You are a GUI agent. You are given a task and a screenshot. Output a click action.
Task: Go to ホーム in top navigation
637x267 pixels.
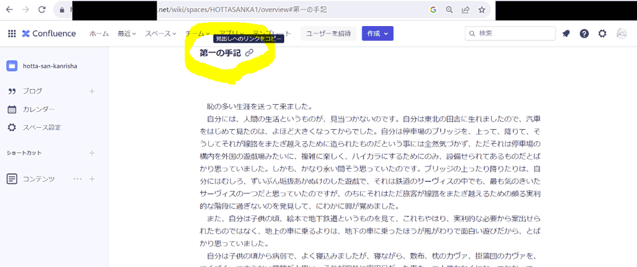99,34
